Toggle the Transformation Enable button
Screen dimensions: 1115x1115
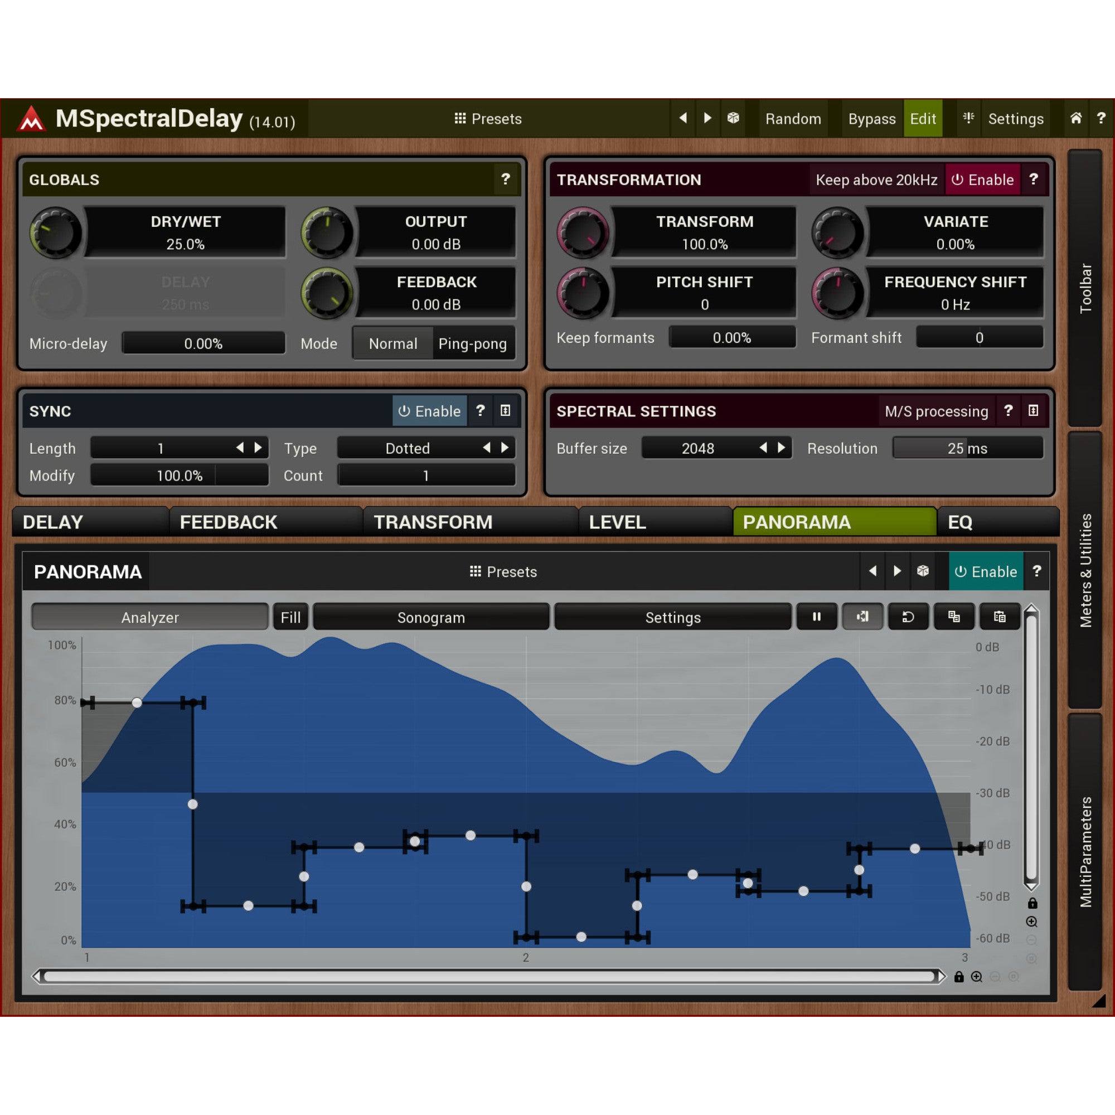983,180
